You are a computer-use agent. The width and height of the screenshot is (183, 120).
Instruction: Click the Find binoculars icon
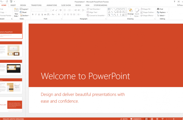pos(158,9)
